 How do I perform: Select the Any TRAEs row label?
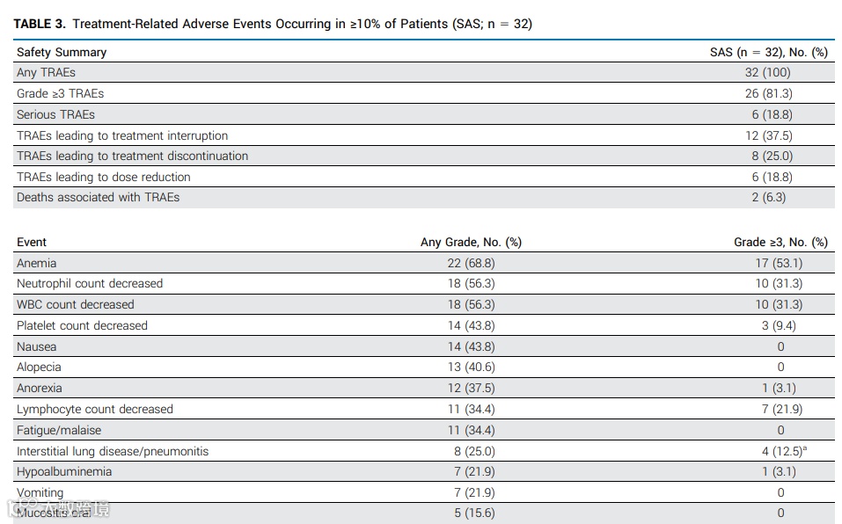click(x=46, y=72)
